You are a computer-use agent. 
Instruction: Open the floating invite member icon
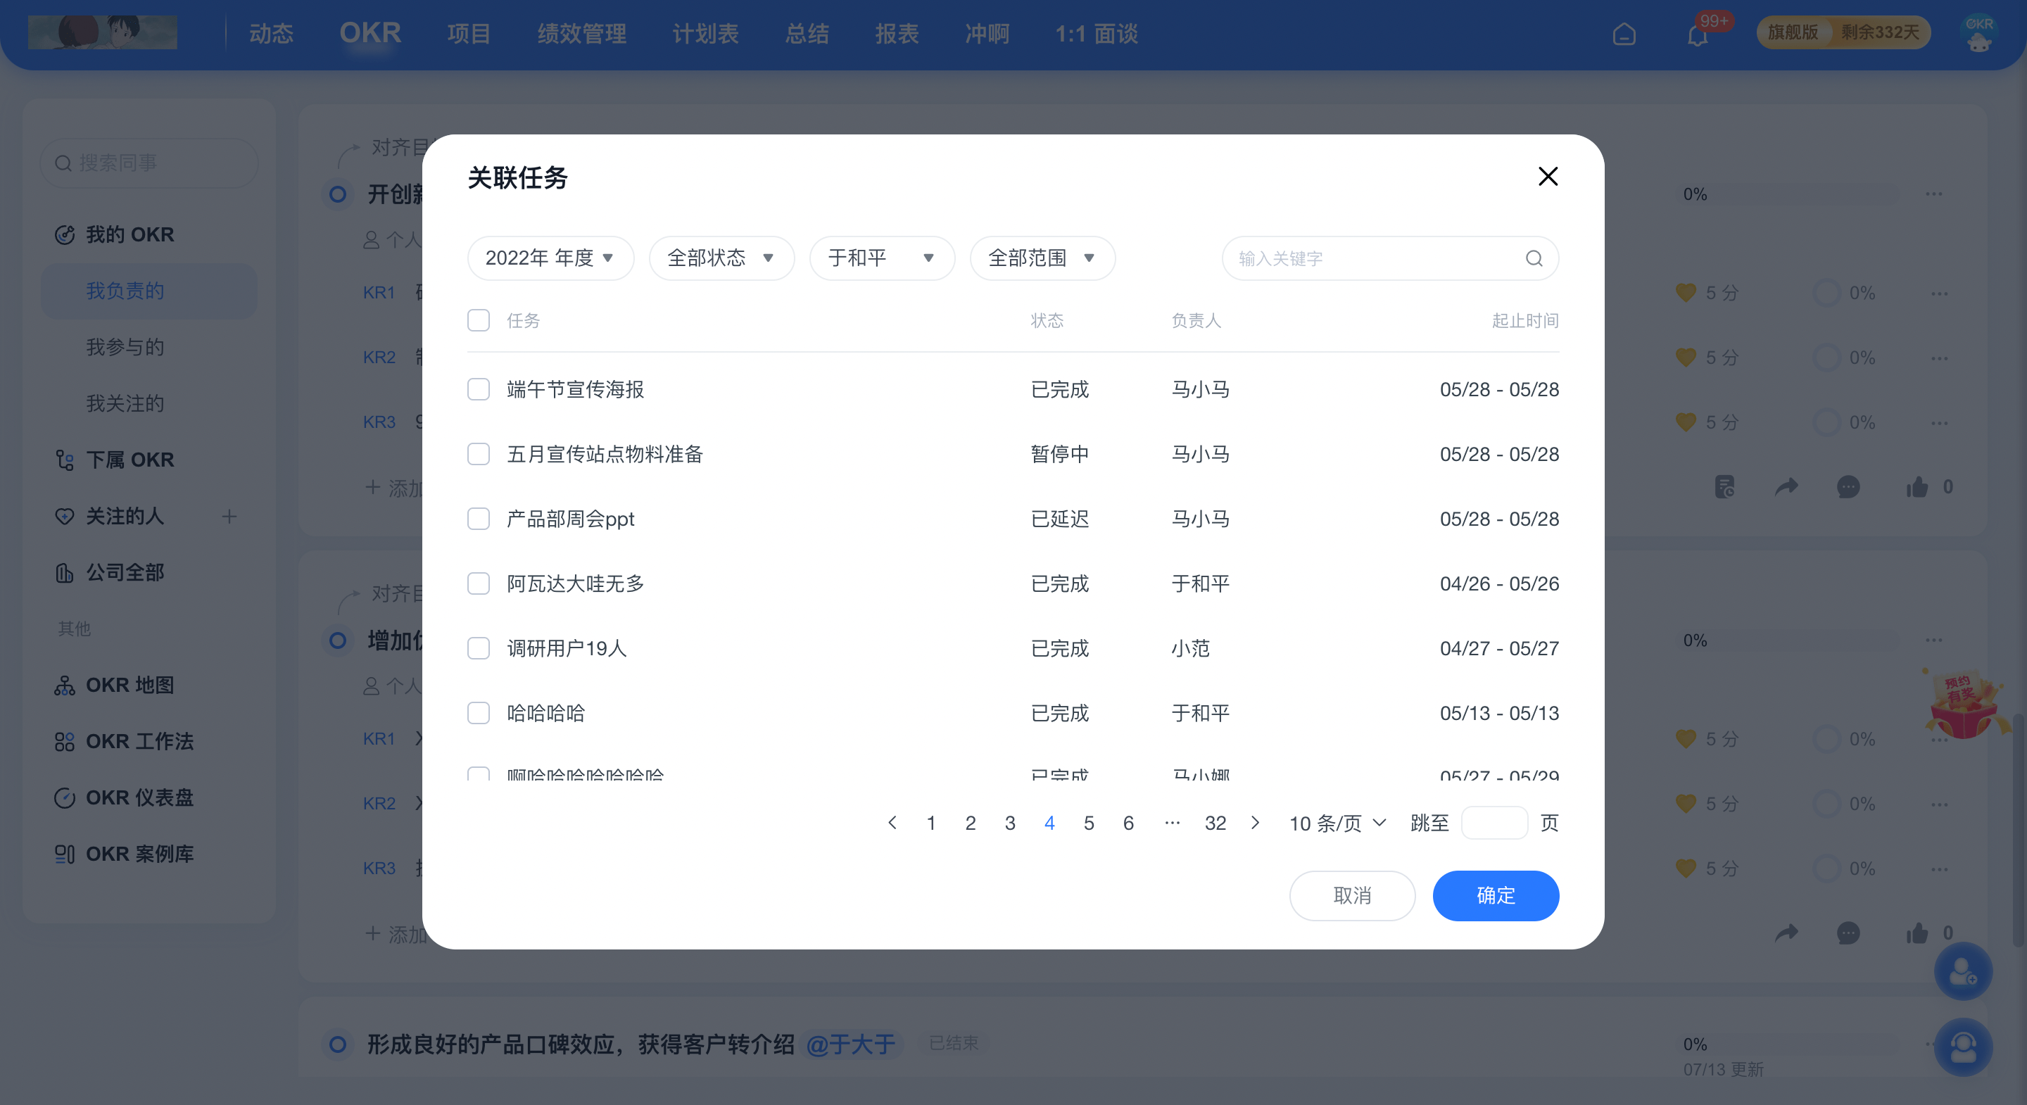click(x=1963, y=971)
